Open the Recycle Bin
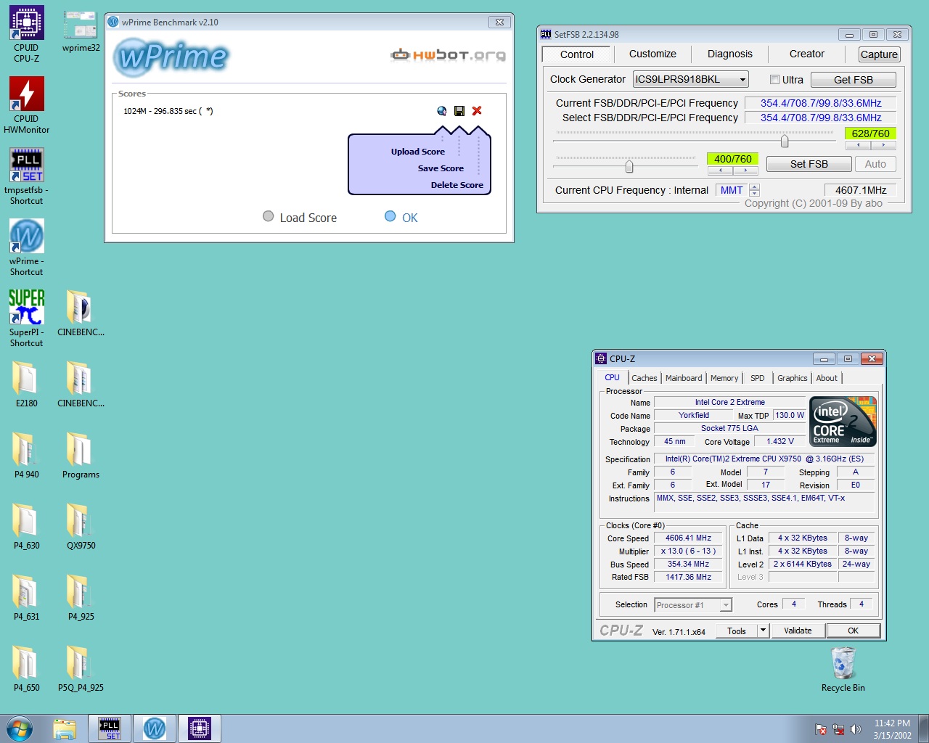Screen dimensions: 929x743 pyautogui.click(x=843, y=669)
